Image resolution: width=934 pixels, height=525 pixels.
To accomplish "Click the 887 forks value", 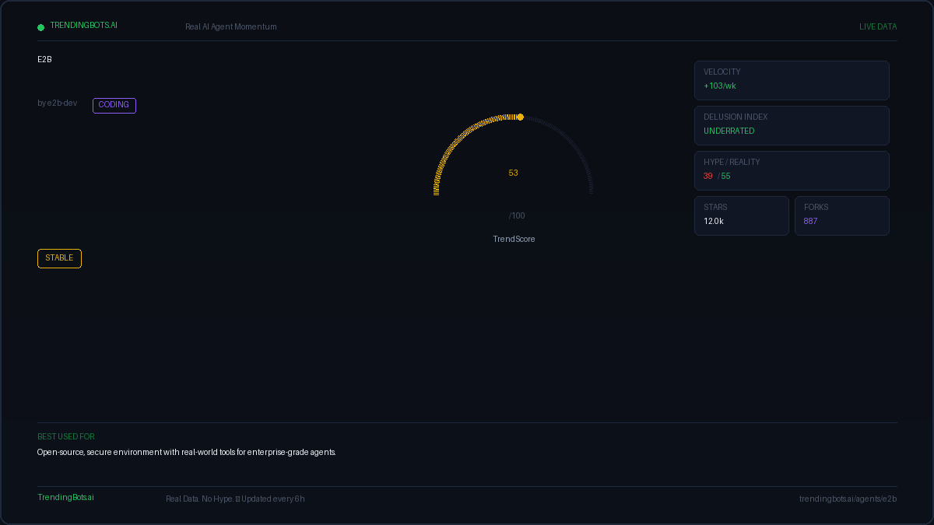I will coord(811,222).
